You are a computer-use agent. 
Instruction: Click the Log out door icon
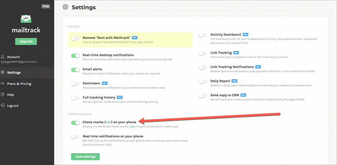click(x=3, y=106)
